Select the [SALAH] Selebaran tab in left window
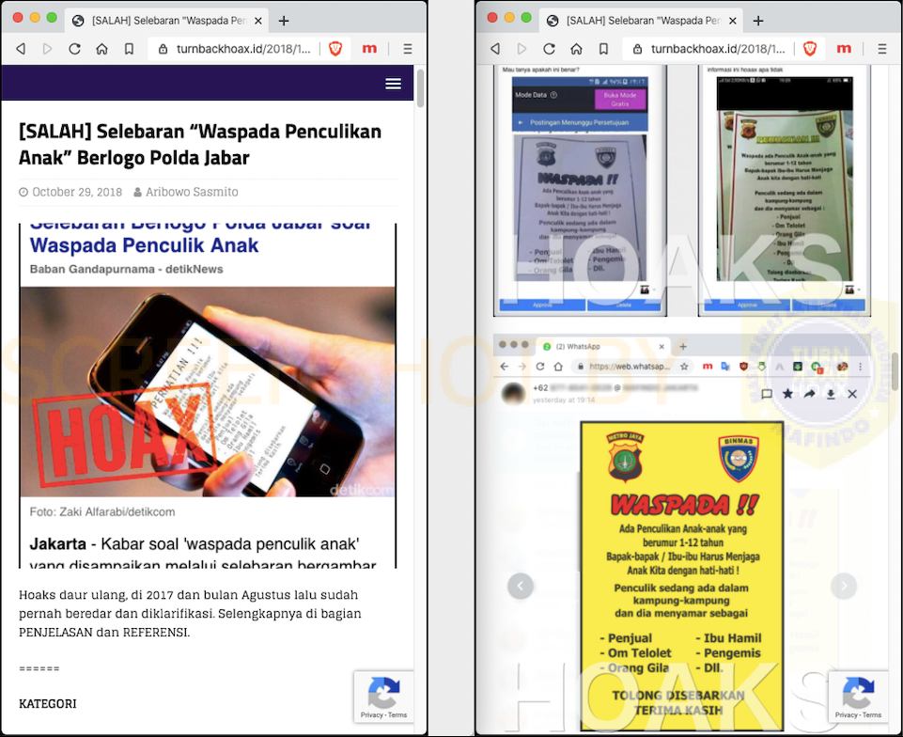Viewport: 903px width, 737px height. click(167, 21)
